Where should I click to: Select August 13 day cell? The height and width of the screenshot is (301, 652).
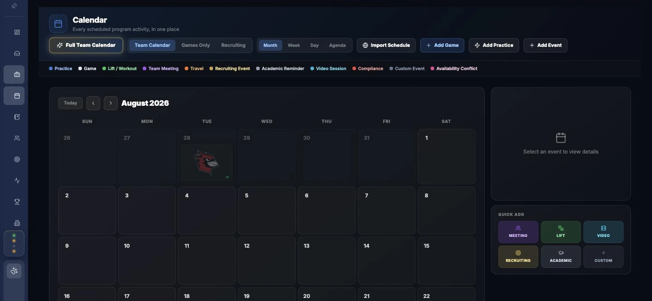point(326,261)
